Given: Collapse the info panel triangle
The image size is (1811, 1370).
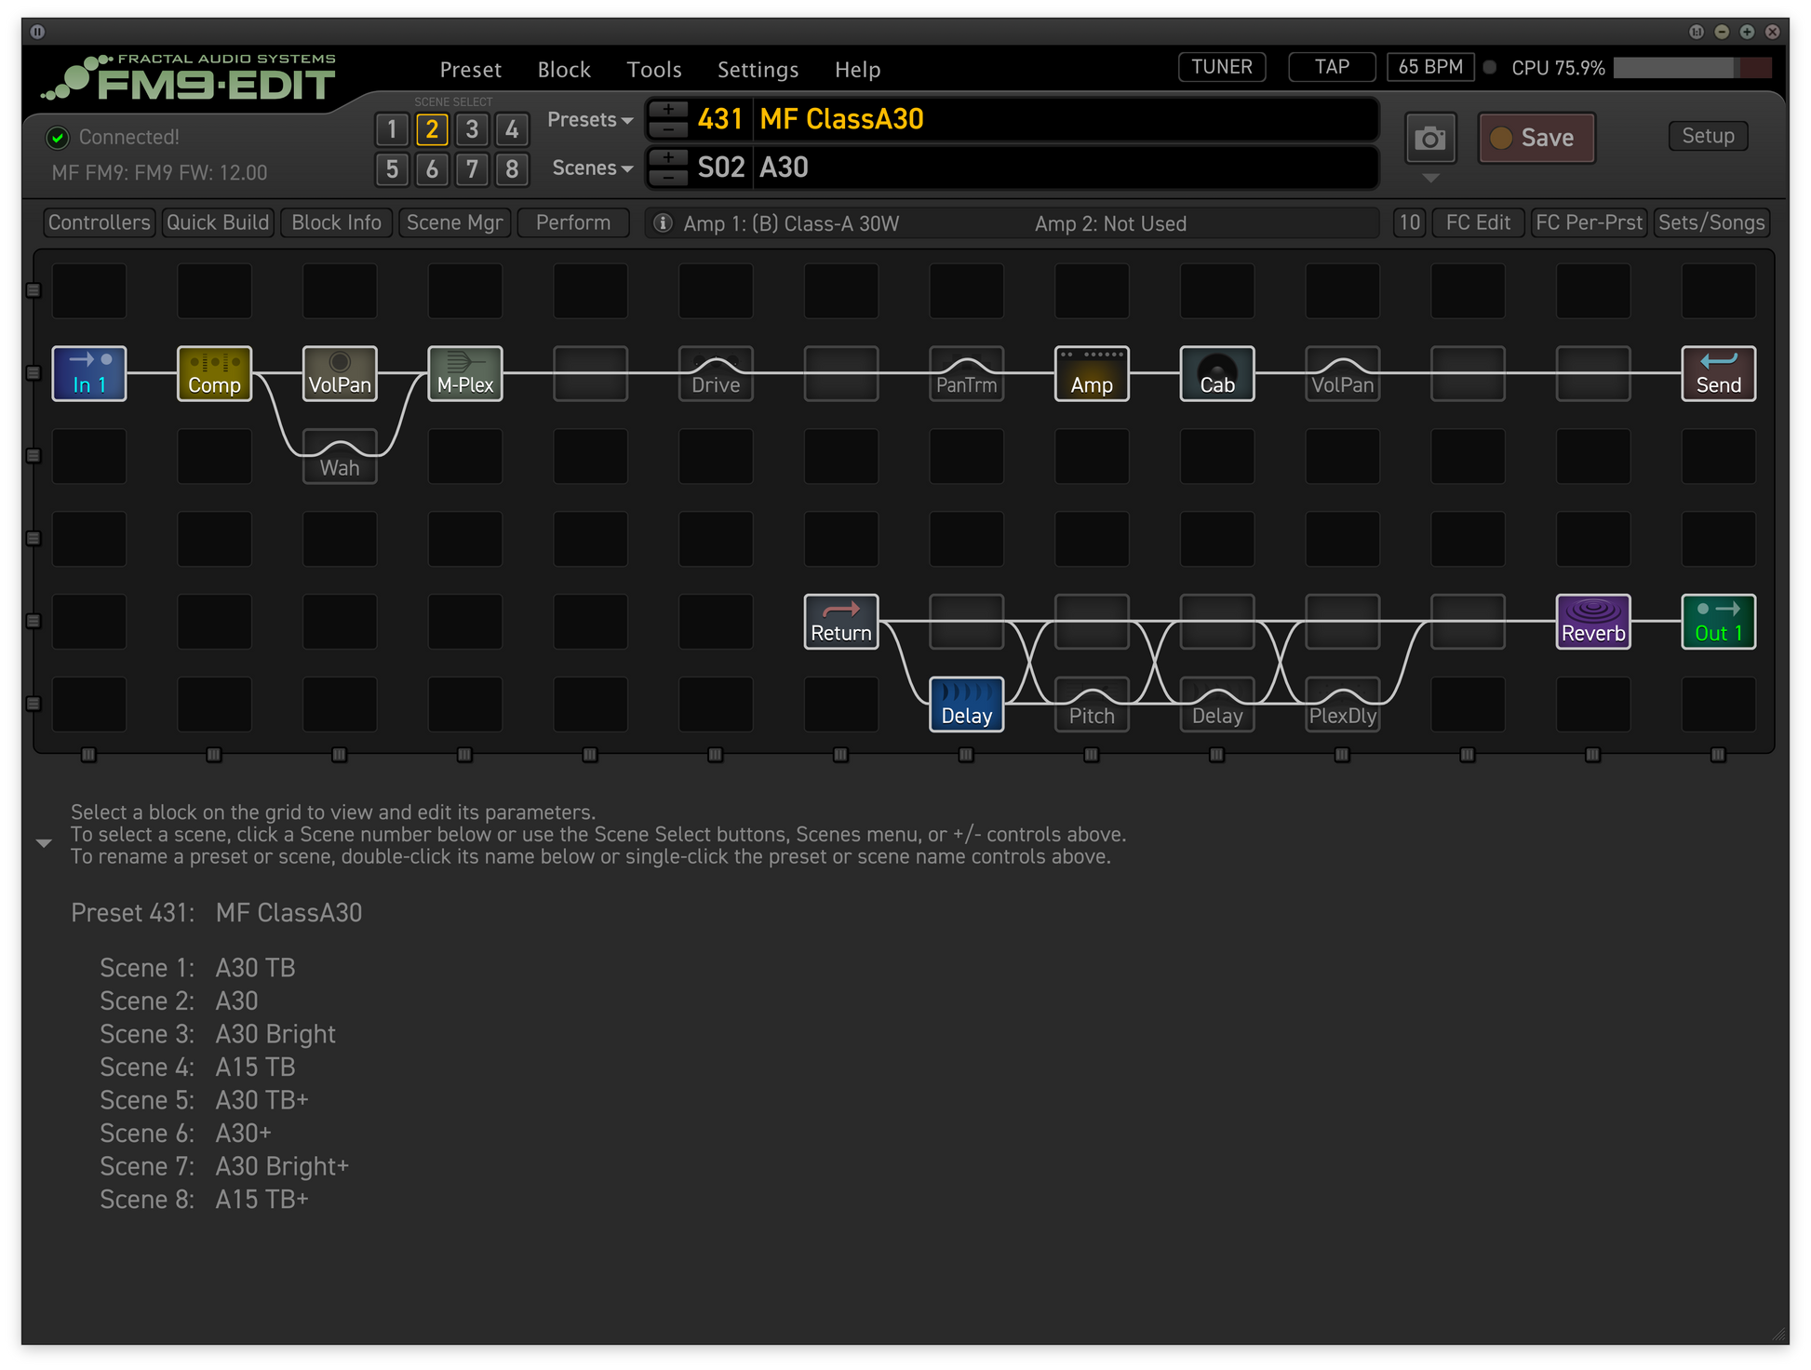Looking at the screenshot, I should pyautogui.click(x=44, y=843).
